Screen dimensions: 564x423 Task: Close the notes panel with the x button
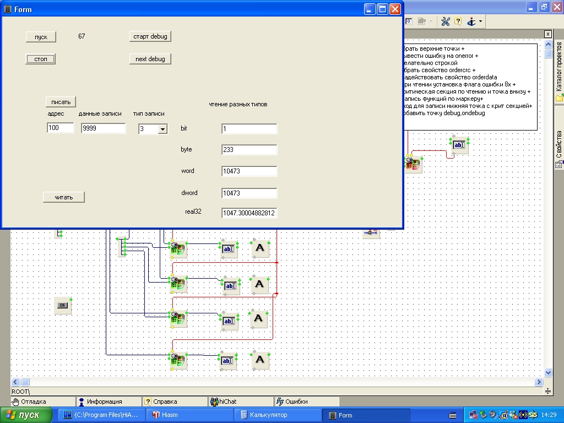[x=547, y=34]
